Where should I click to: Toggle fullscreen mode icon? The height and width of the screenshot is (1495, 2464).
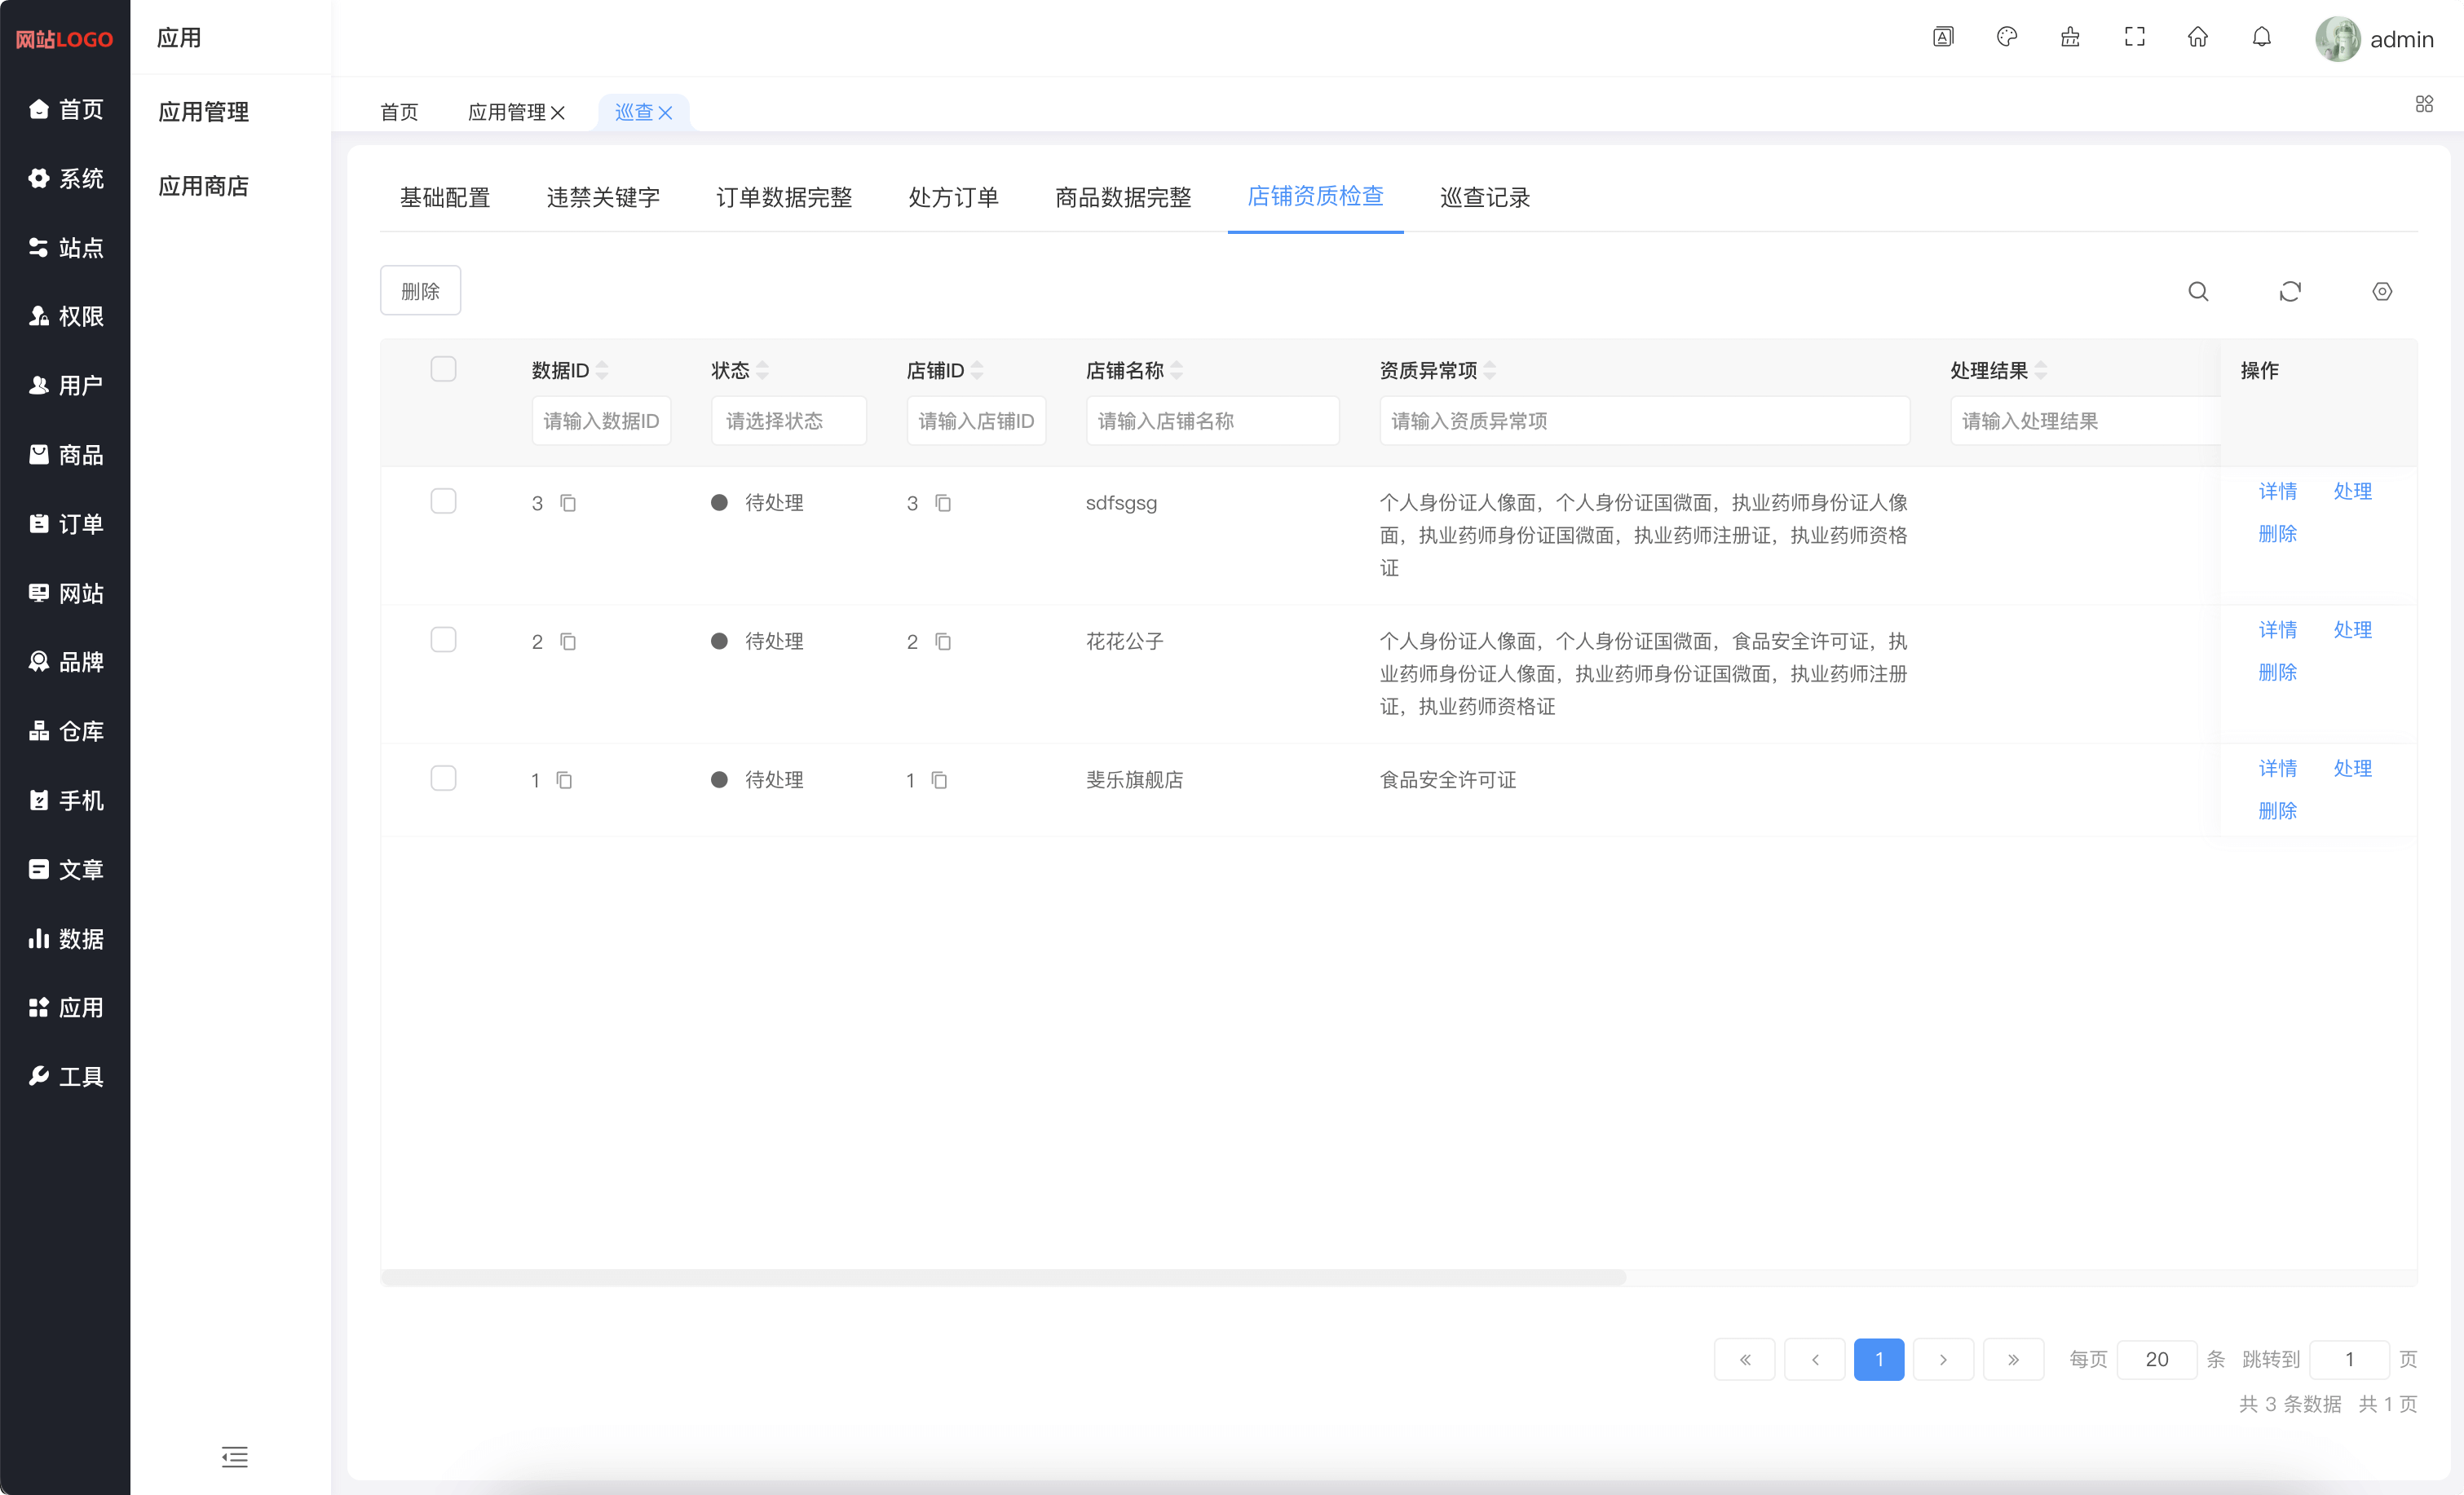[2134, 37]
